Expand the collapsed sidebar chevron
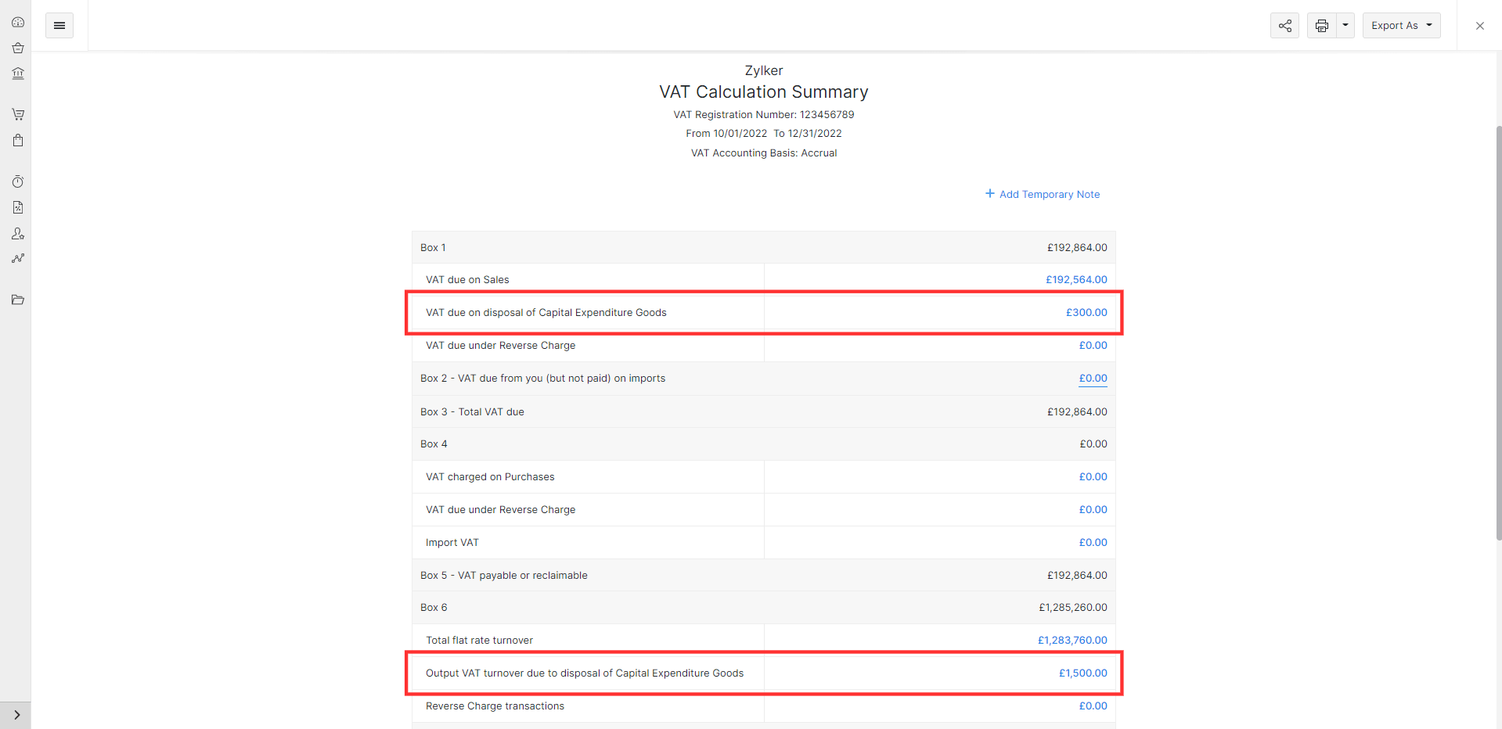 16,714
